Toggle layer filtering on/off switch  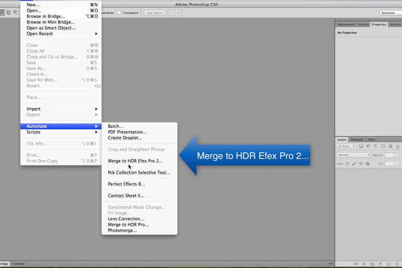pyautogui.click(x=398, y=146)
